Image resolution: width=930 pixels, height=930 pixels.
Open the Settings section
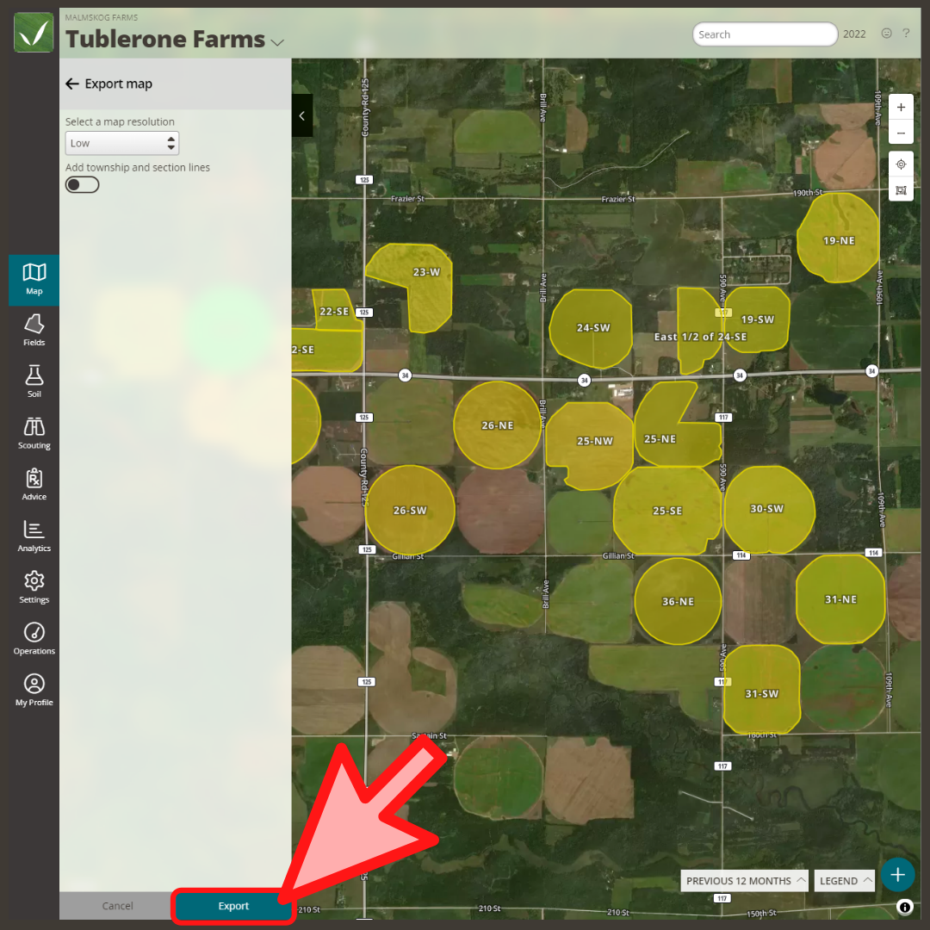click(x=34, y=588)
